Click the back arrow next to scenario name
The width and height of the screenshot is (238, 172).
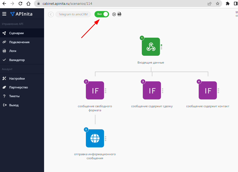[51, 14]
